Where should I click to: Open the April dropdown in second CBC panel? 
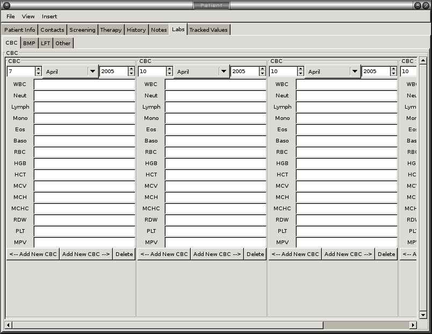(x=223, y=72)
